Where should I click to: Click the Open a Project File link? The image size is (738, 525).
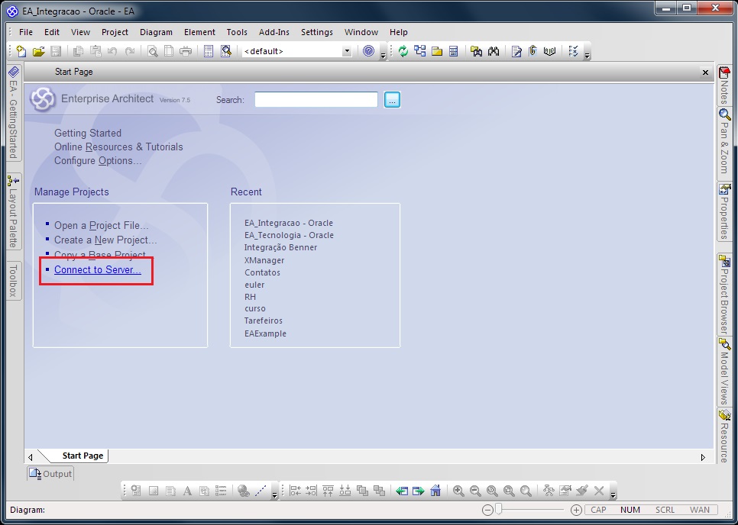[101, 226]
